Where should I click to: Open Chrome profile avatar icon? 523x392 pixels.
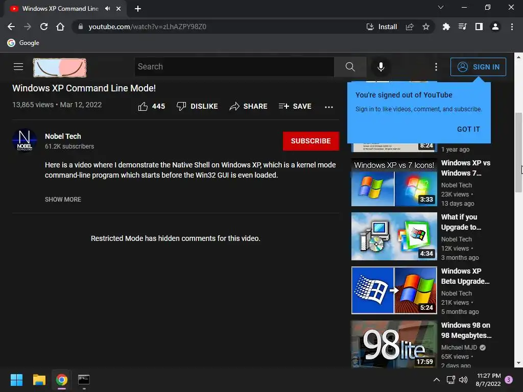click(495, 27)
